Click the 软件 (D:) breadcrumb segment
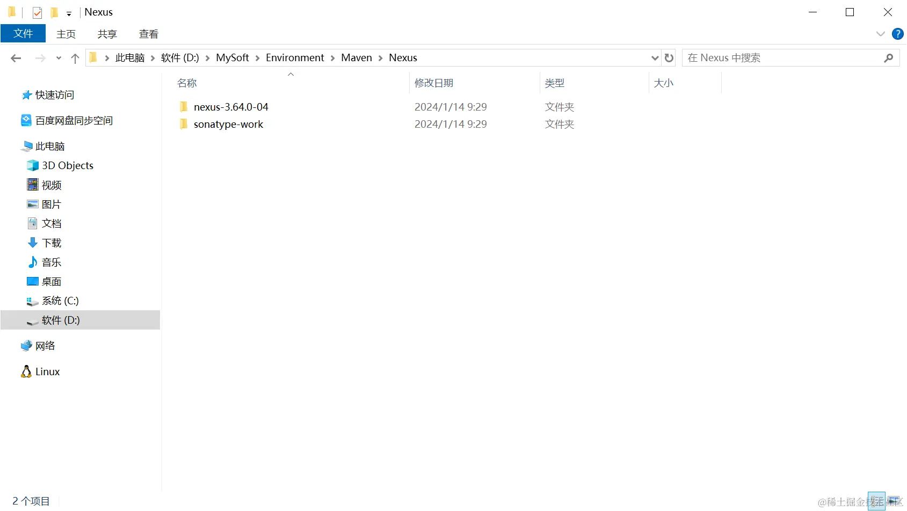Viewport: 907px width, 511px height. 180,57
